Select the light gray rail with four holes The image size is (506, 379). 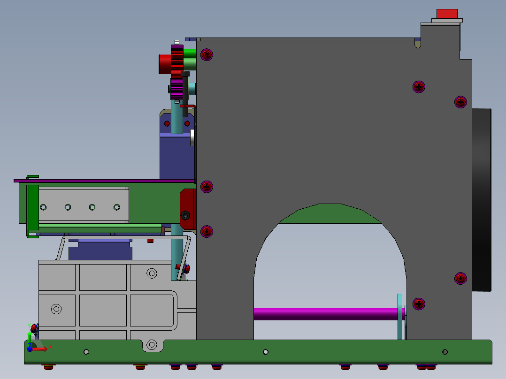(x=84, y=205)
